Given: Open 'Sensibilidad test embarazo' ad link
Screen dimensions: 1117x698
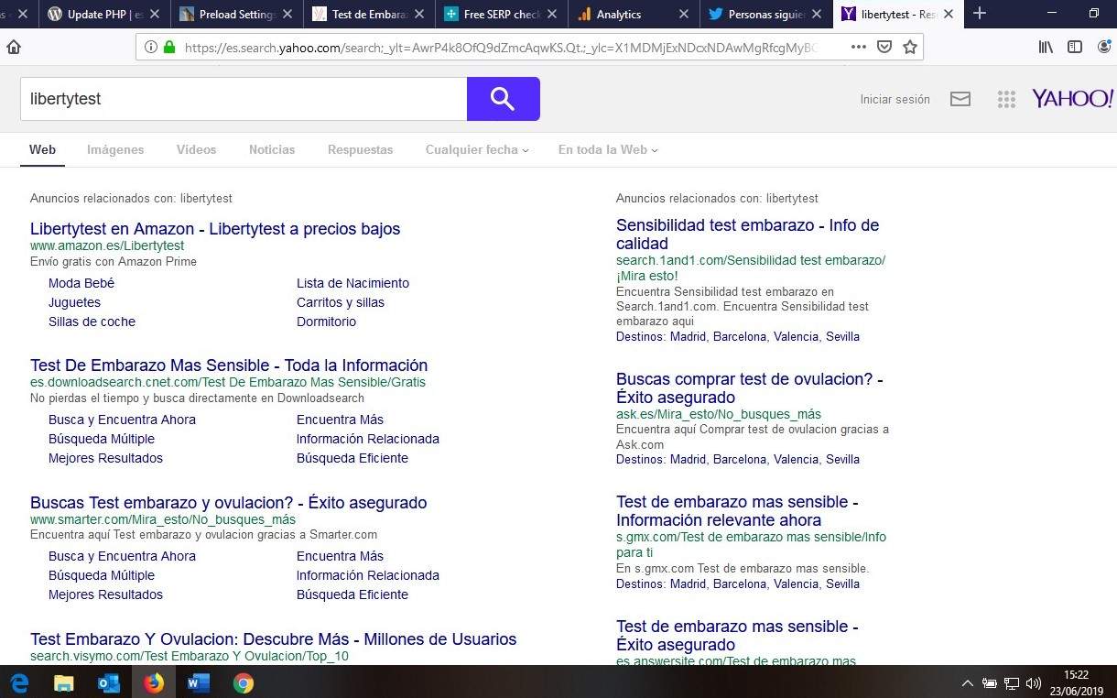Looking at the screenshot, I should [747, 234].
